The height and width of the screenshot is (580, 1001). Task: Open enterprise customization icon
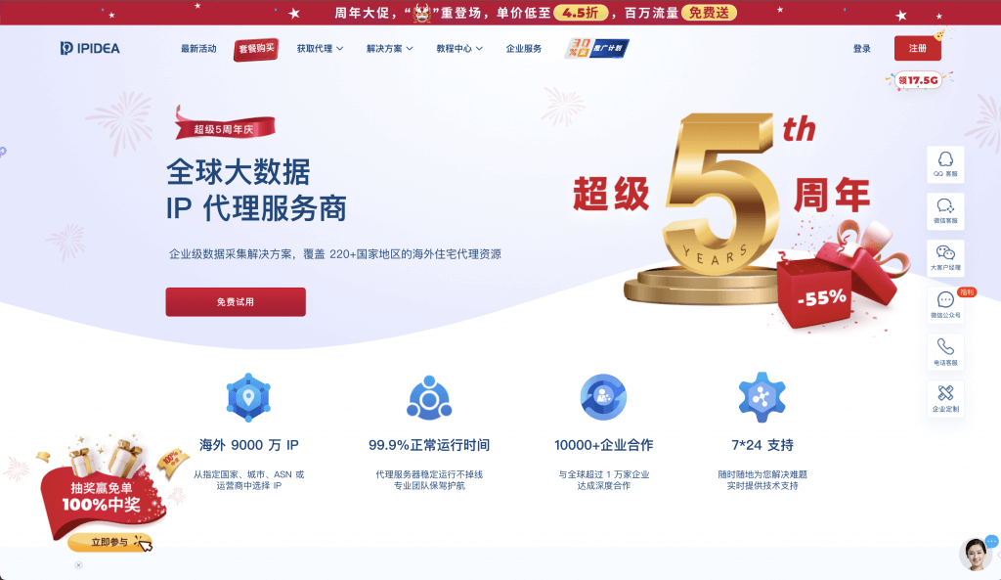(x=945, y=399)
